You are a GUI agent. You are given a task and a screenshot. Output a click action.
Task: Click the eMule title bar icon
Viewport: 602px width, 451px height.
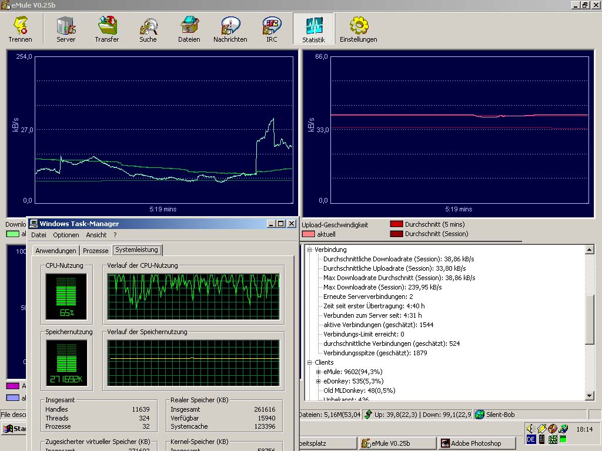coord(5,5)
